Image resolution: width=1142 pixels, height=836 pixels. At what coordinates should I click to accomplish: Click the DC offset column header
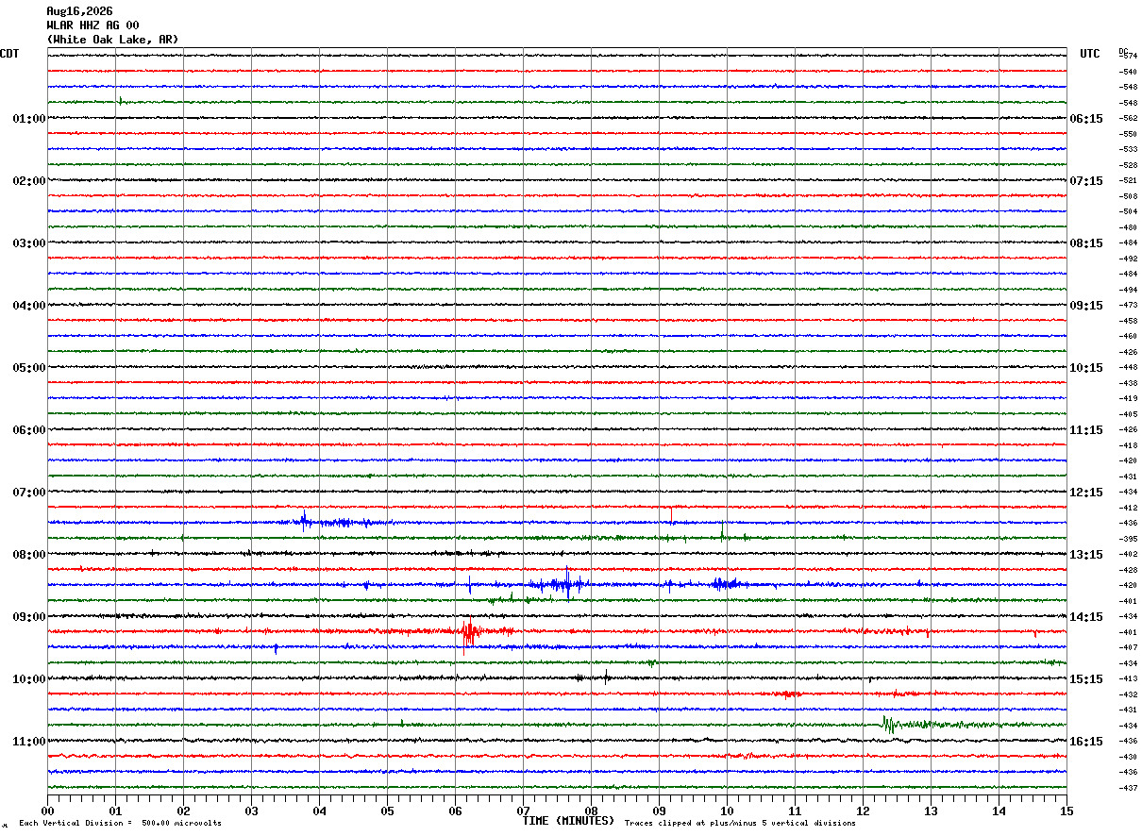[x=1123, y=51]
